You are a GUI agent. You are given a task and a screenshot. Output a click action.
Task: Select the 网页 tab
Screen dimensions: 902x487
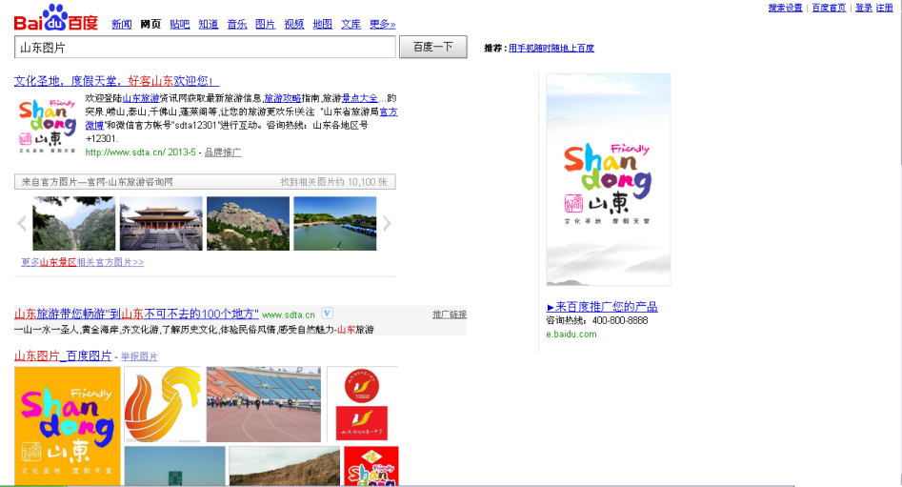[x=150, y=24]
